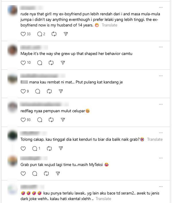Open replies on the '14 years' husband comment

point(40,34)
